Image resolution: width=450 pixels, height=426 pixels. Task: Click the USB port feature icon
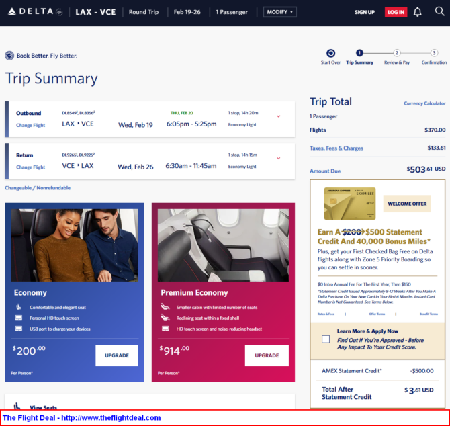19,329
